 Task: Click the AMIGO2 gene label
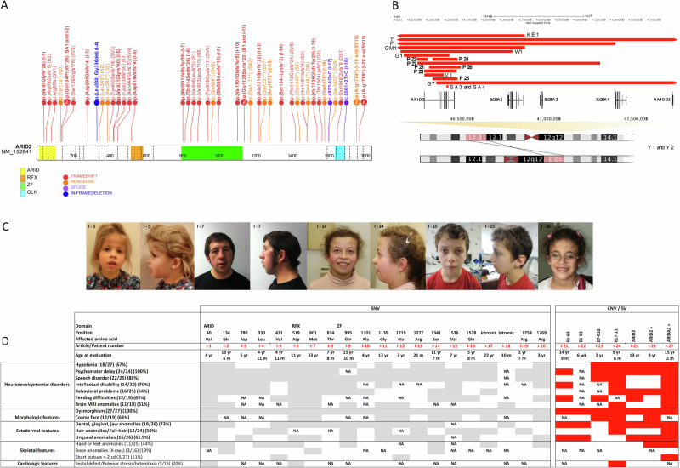pyautogui.click(x=662, y=100)
